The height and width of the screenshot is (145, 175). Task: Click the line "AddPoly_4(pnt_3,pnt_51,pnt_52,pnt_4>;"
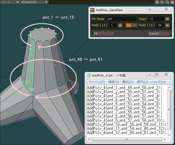click(x=125, y=96)
